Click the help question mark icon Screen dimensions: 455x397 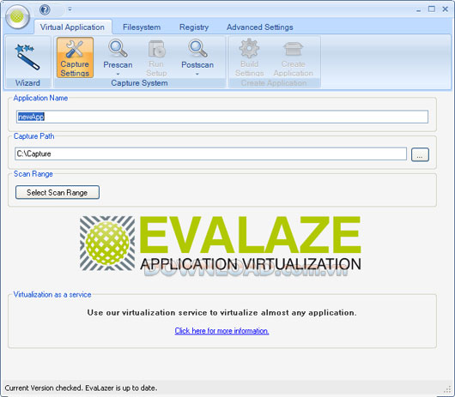pos(45,9)
